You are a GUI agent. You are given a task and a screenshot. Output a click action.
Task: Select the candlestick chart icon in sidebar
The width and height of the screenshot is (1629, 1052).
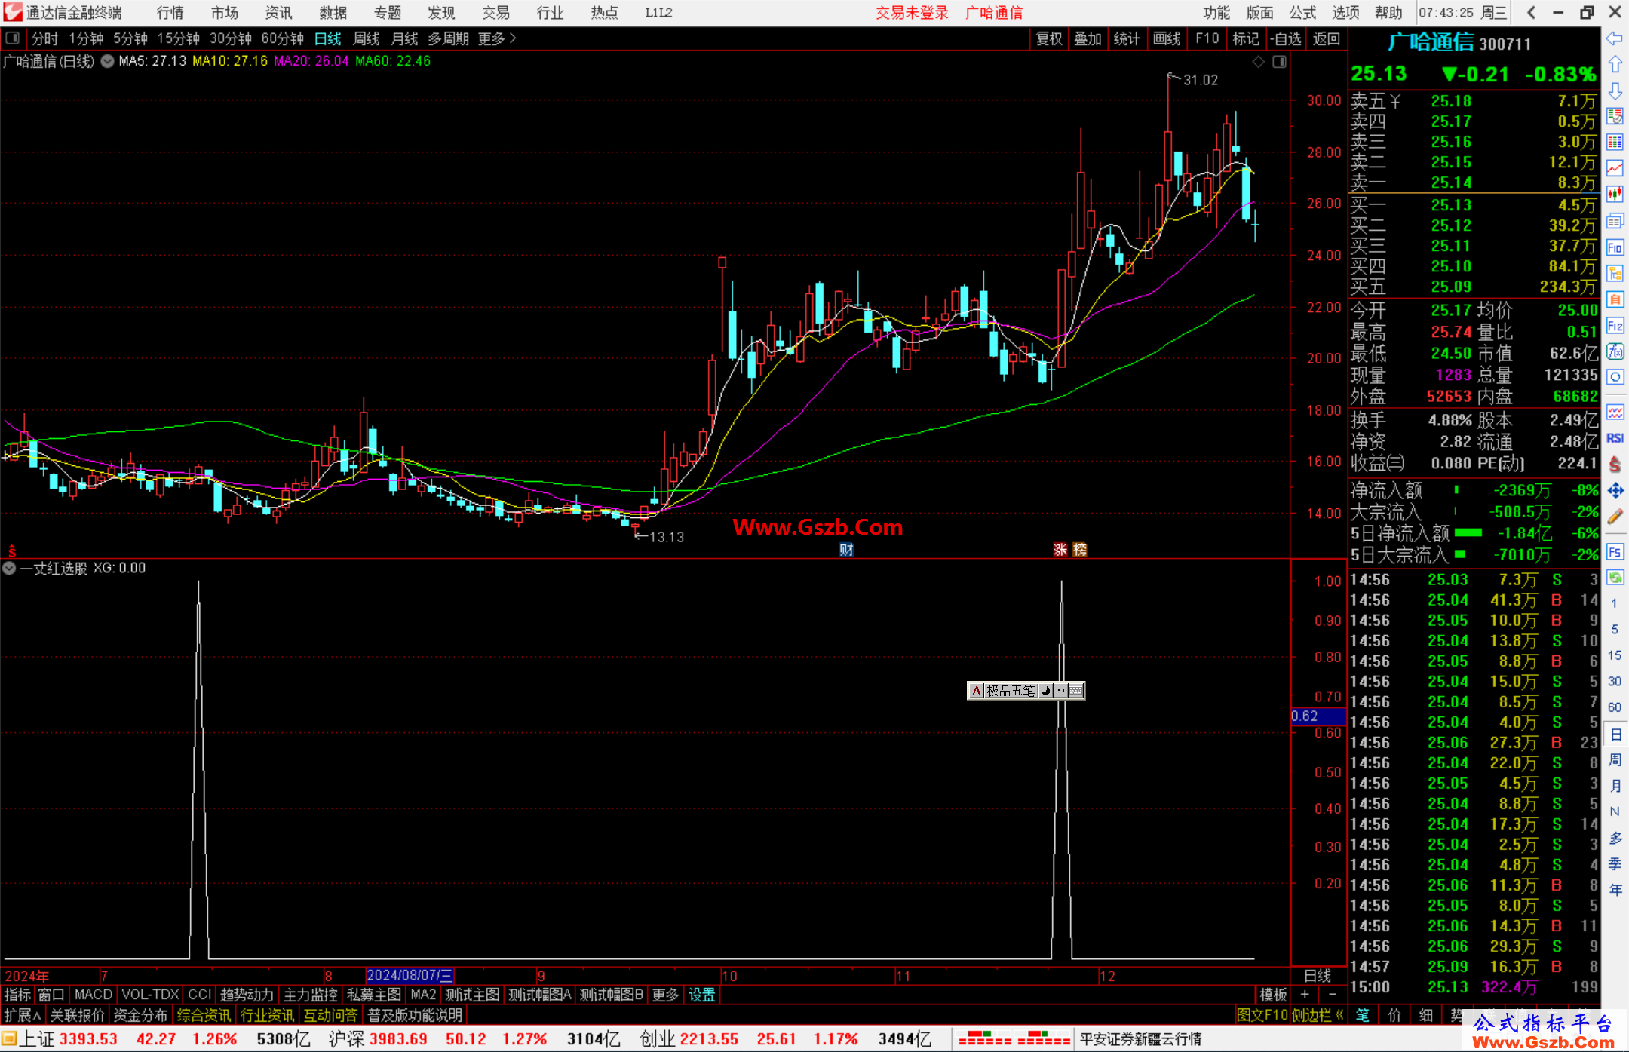1615,195
